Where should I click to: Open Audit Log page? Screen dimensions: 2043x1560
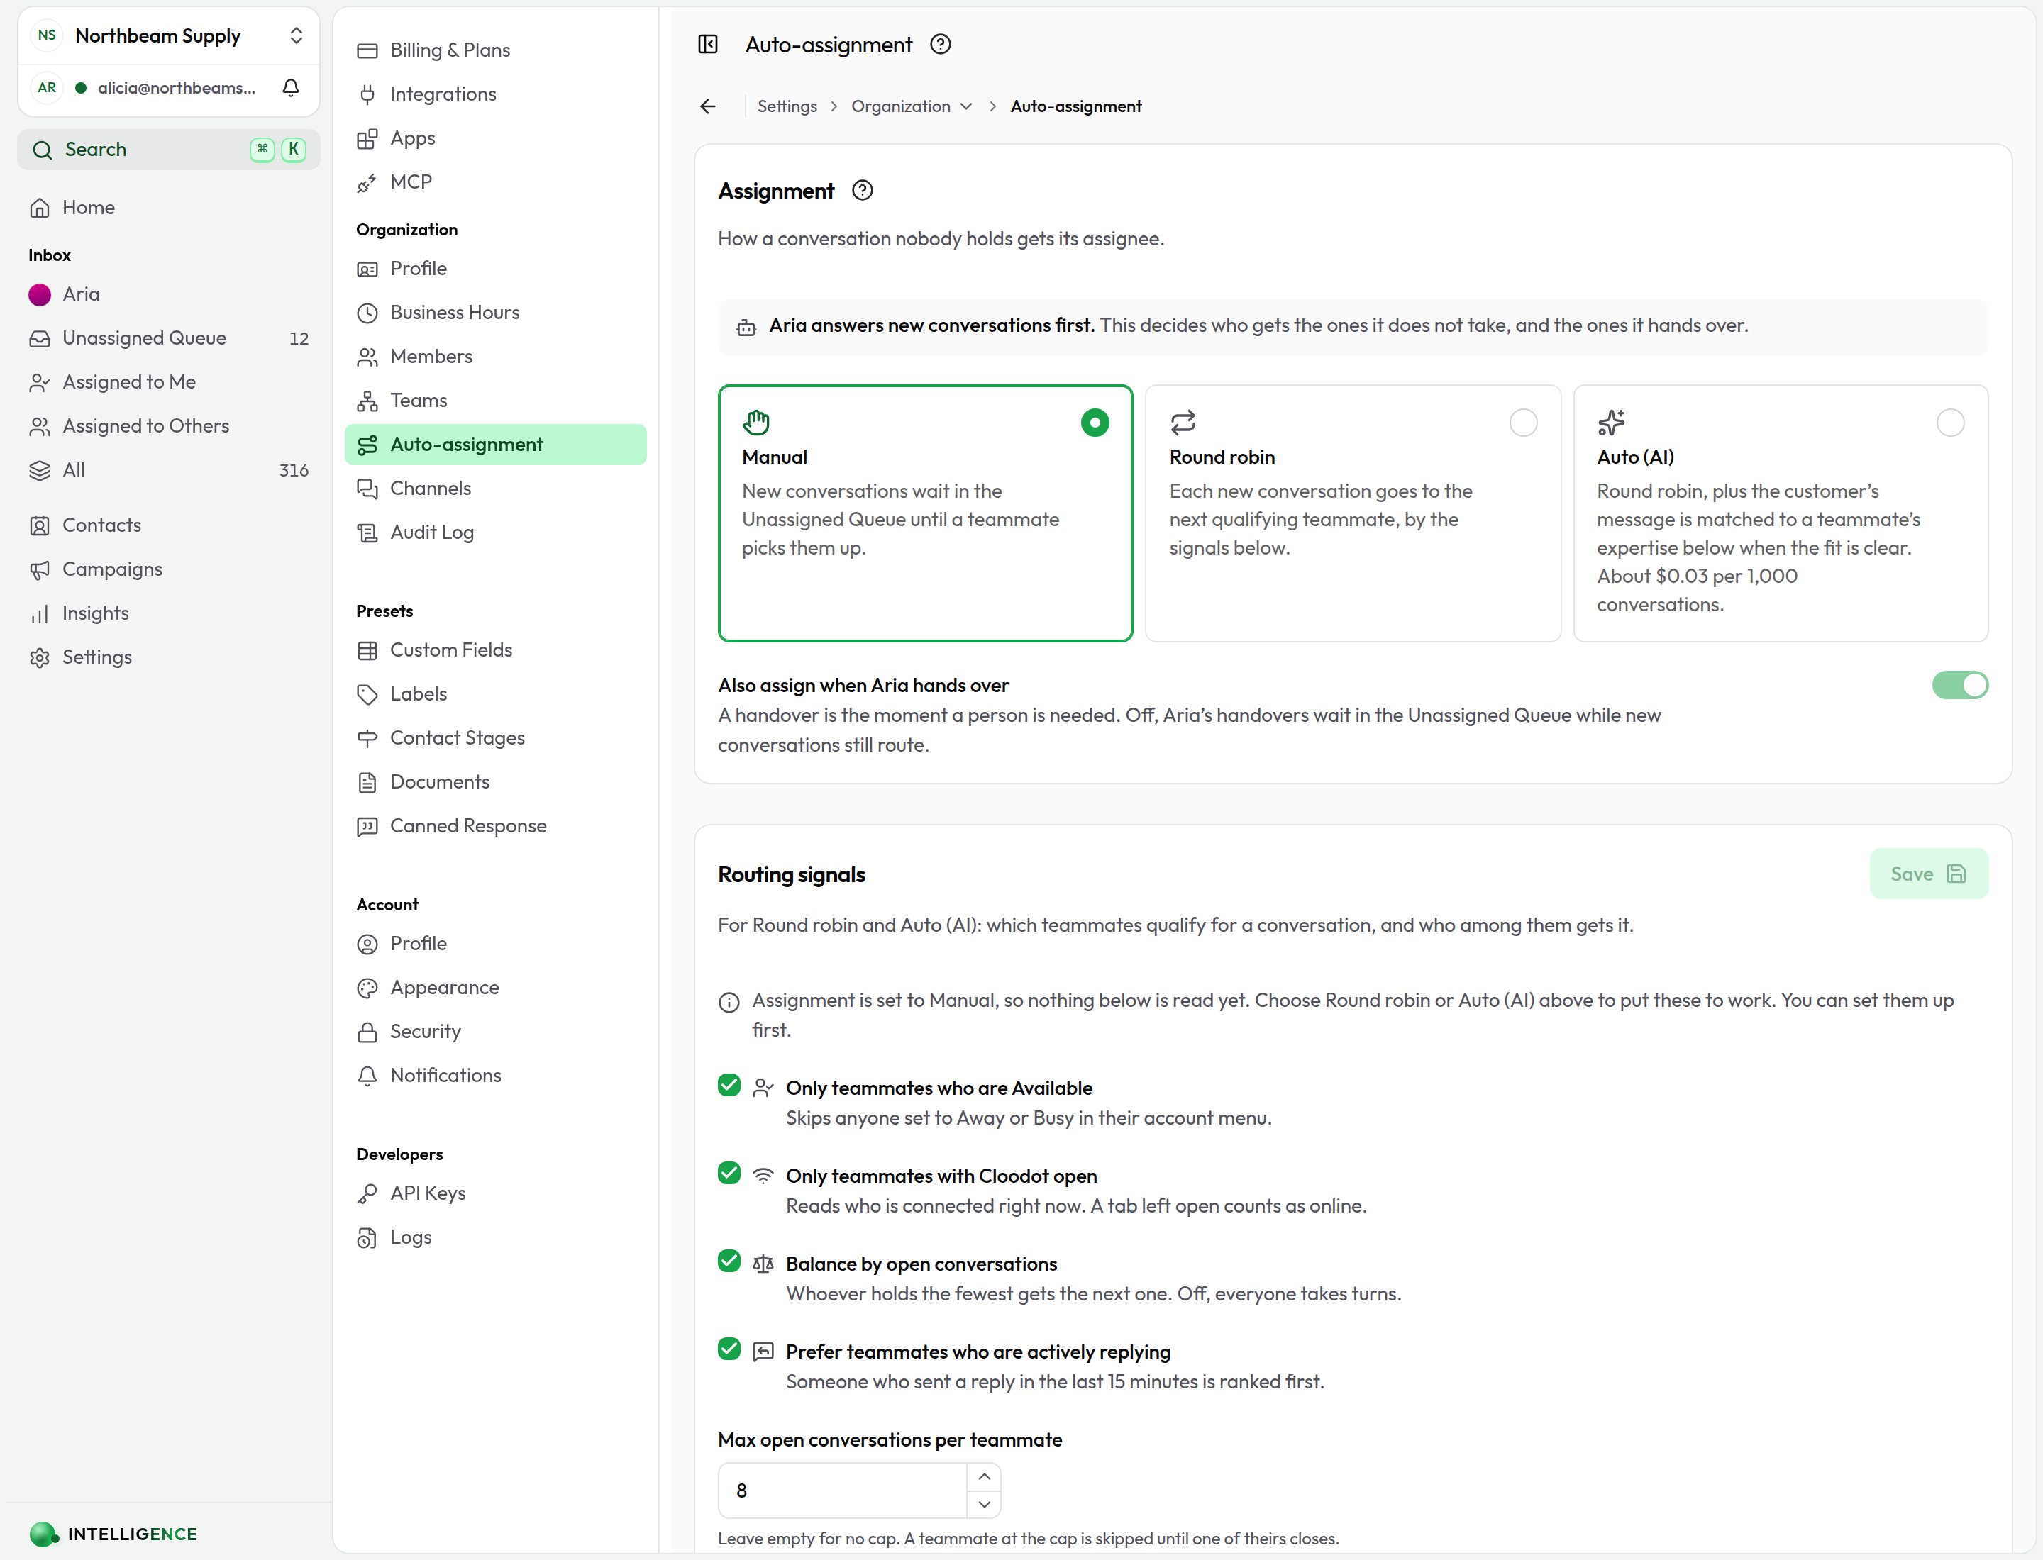coord(495,532)
